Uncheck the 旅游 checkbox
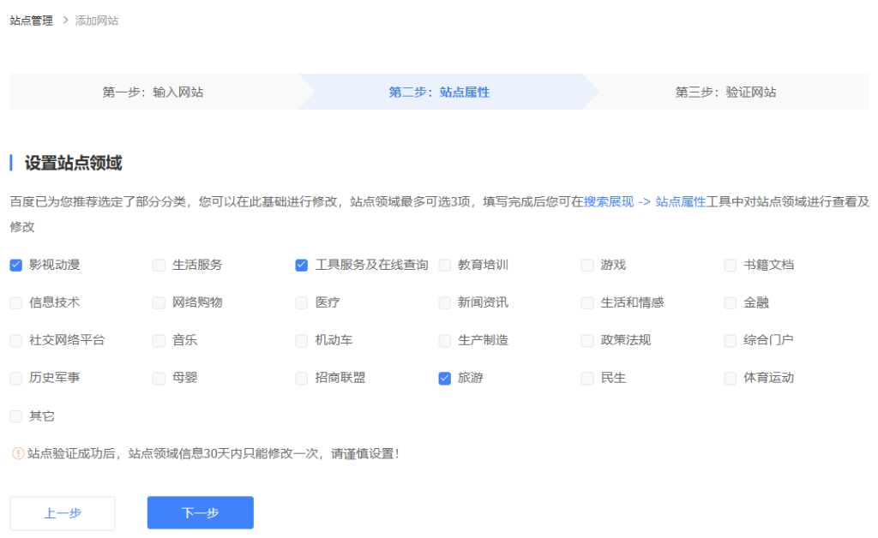The height and width of the screenshot is (538, 878). pyautogui.click(x=444, y=378)
